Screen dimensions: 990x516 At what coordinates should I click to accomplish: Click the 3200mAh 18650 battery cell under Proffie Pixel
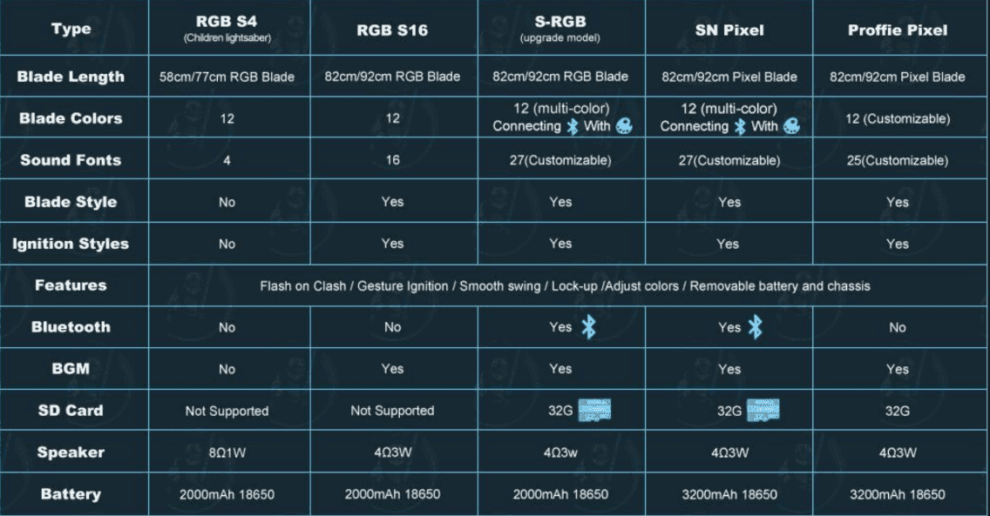[897, 494]
